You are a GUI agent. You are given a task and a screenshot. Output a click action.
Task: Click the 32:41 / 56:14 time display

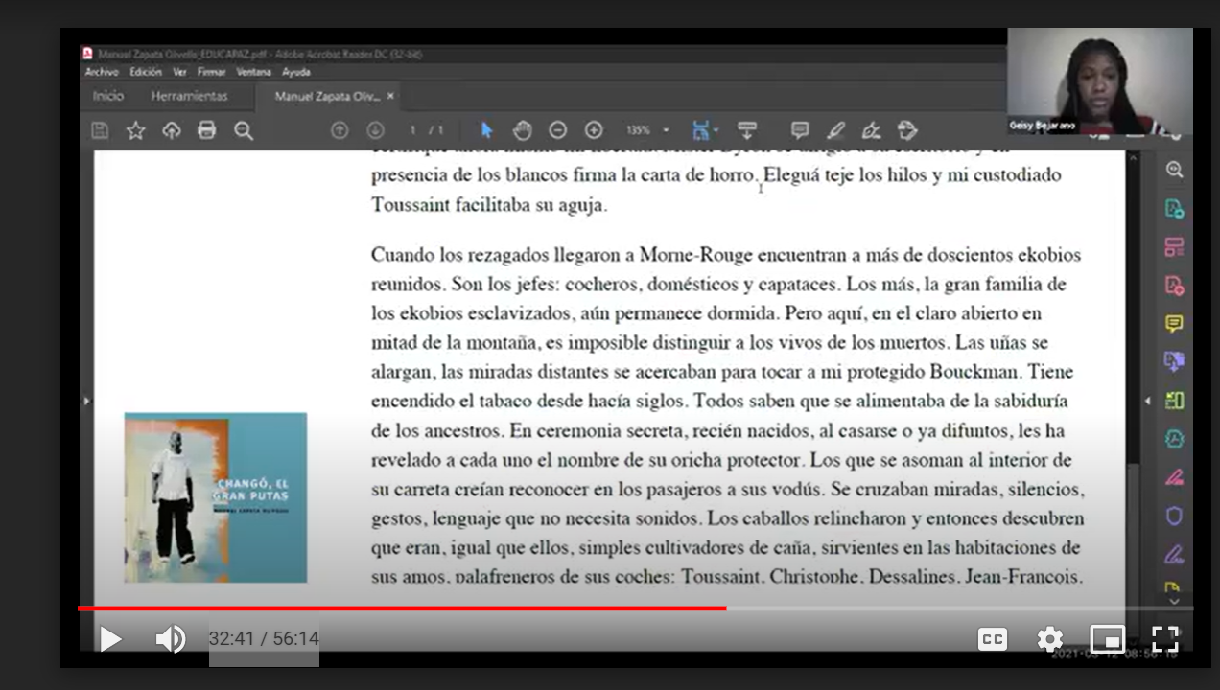click(x=264, y=639)
